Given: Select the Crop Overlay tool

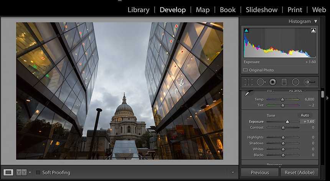Looking at the screenshot, I should [249, 82].
